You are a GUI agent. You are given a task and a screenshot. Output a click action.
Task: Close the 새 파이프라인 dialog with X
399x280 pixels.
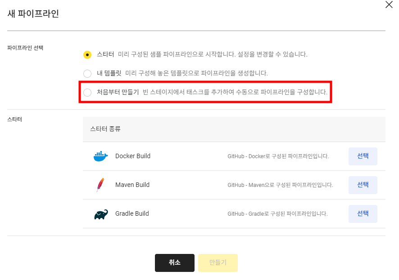tap(389, 5)
